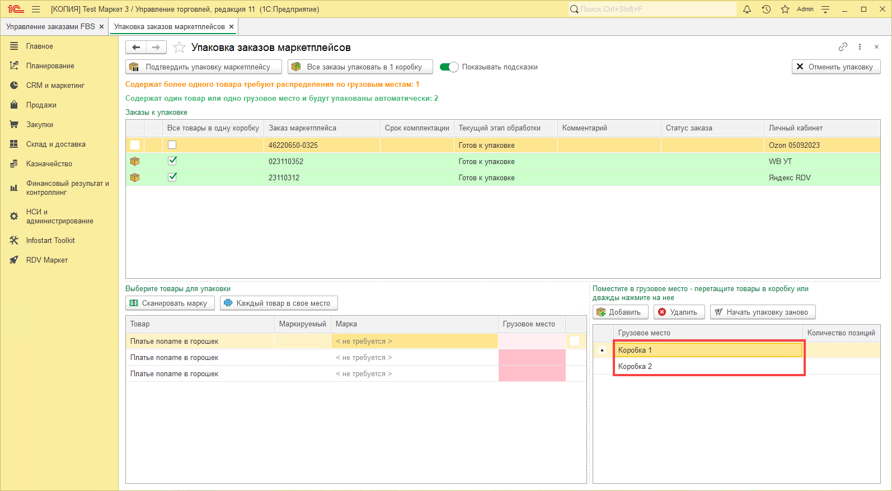The width and height of the screenshot is (892, 491).
Task: Click Подтвердить упаковку маркетплейсу button
Action: click(x=203, y=67)
